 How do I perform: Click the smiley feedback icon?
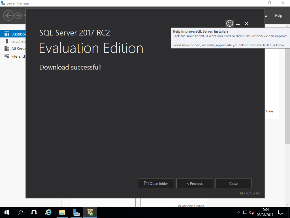(x=229, y=24)
